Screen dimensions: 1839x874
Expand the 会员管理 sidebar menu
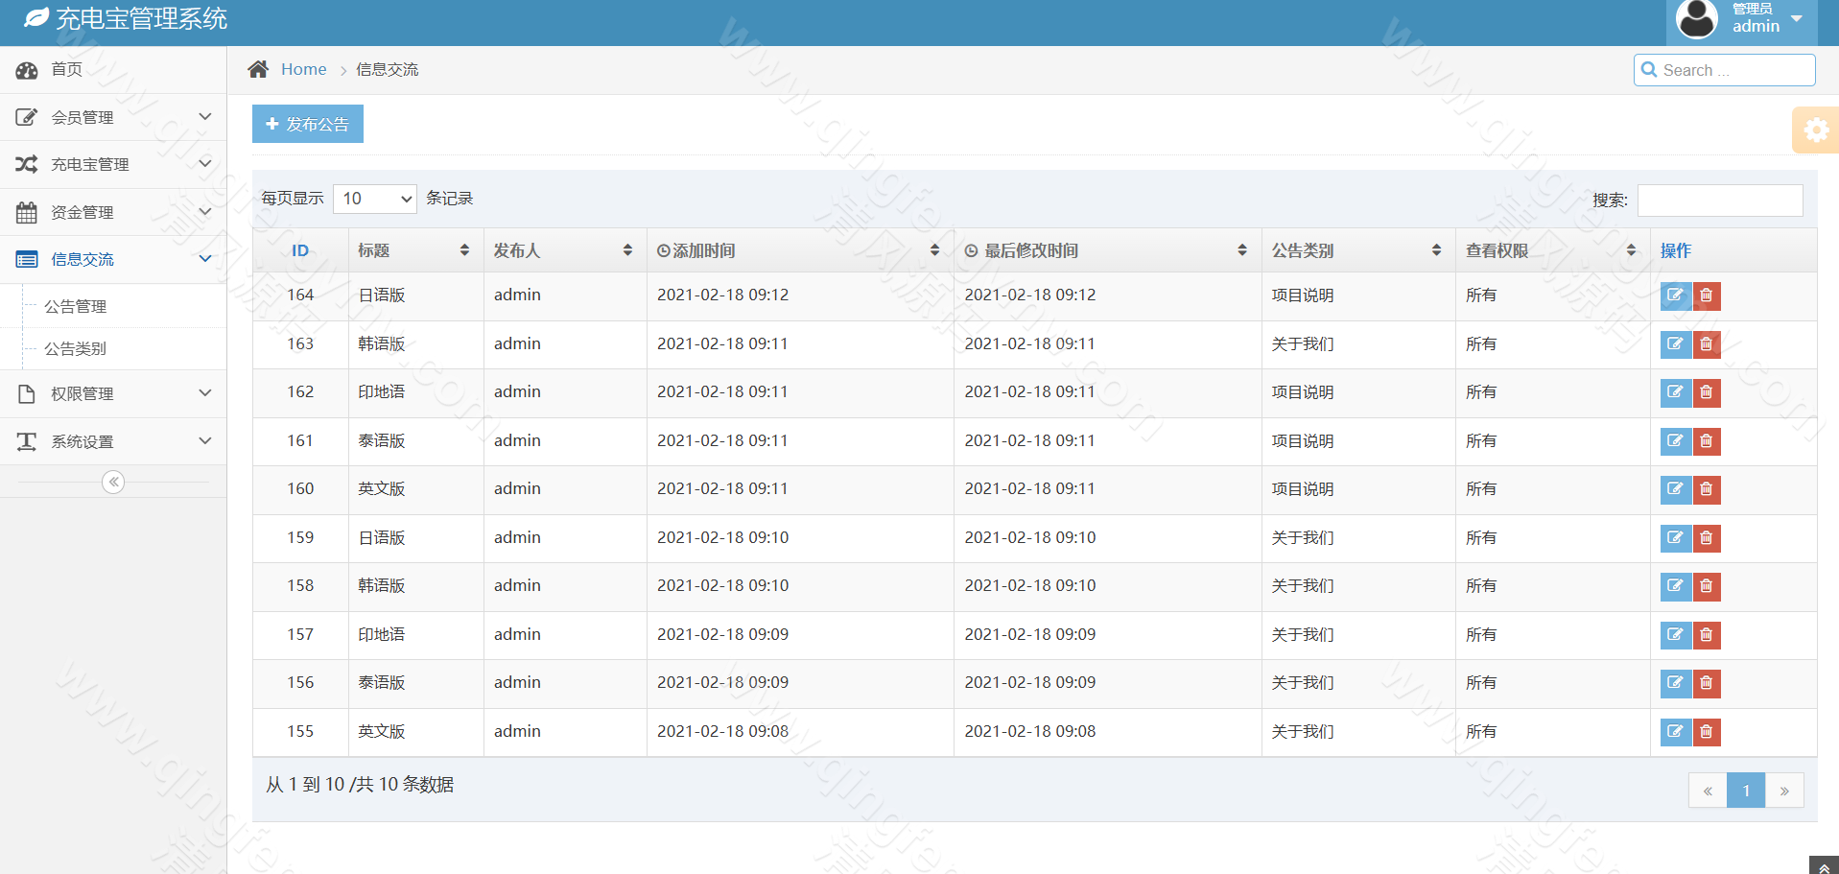113,117
